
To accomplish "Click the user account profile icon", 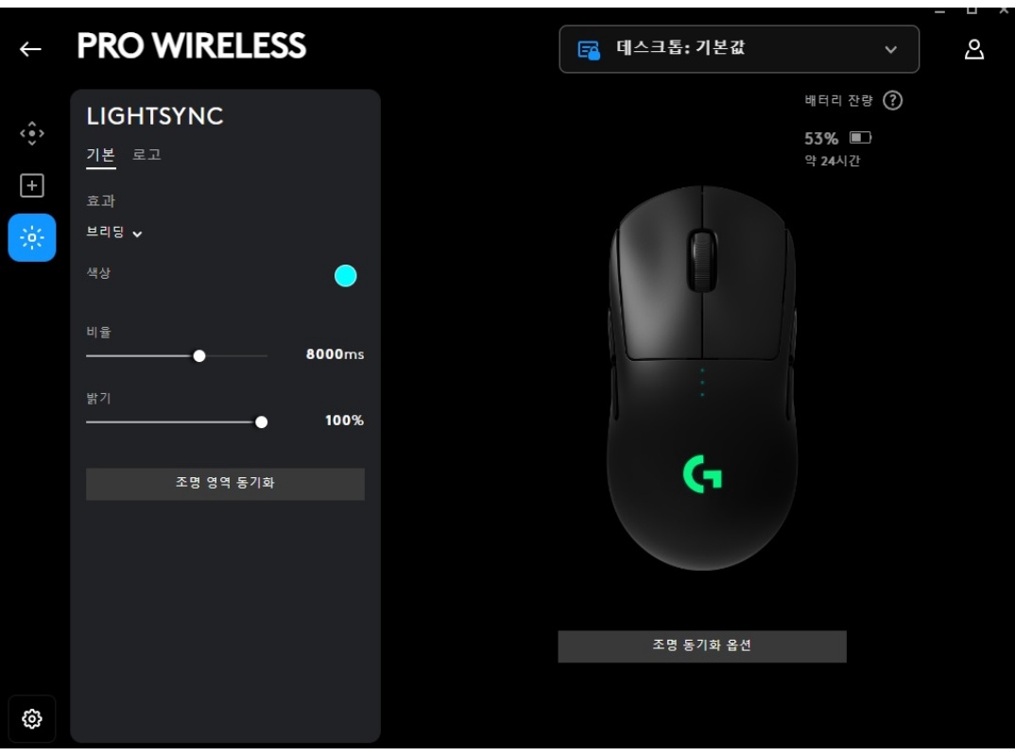I will (974, 49).
